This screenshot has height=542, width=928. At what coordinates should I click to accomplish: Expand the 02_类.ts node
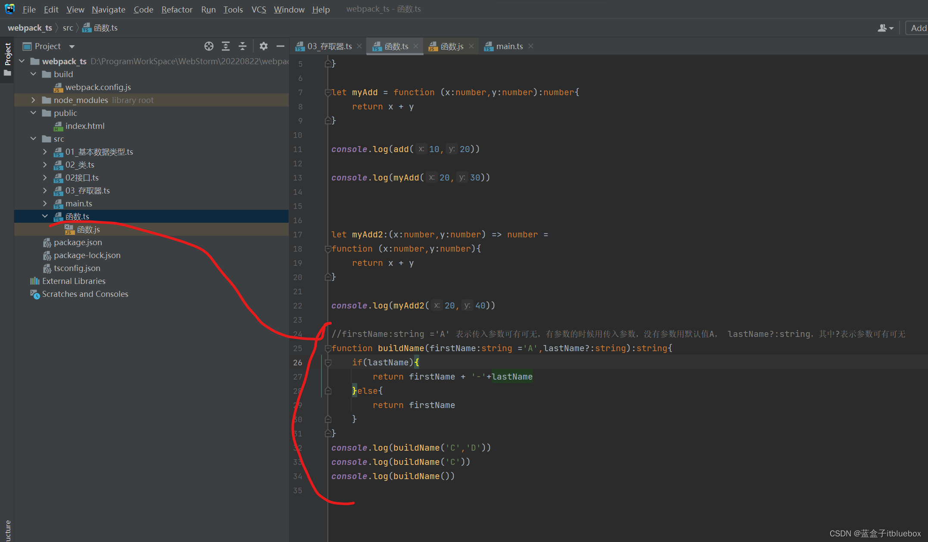tap(45, 165)
